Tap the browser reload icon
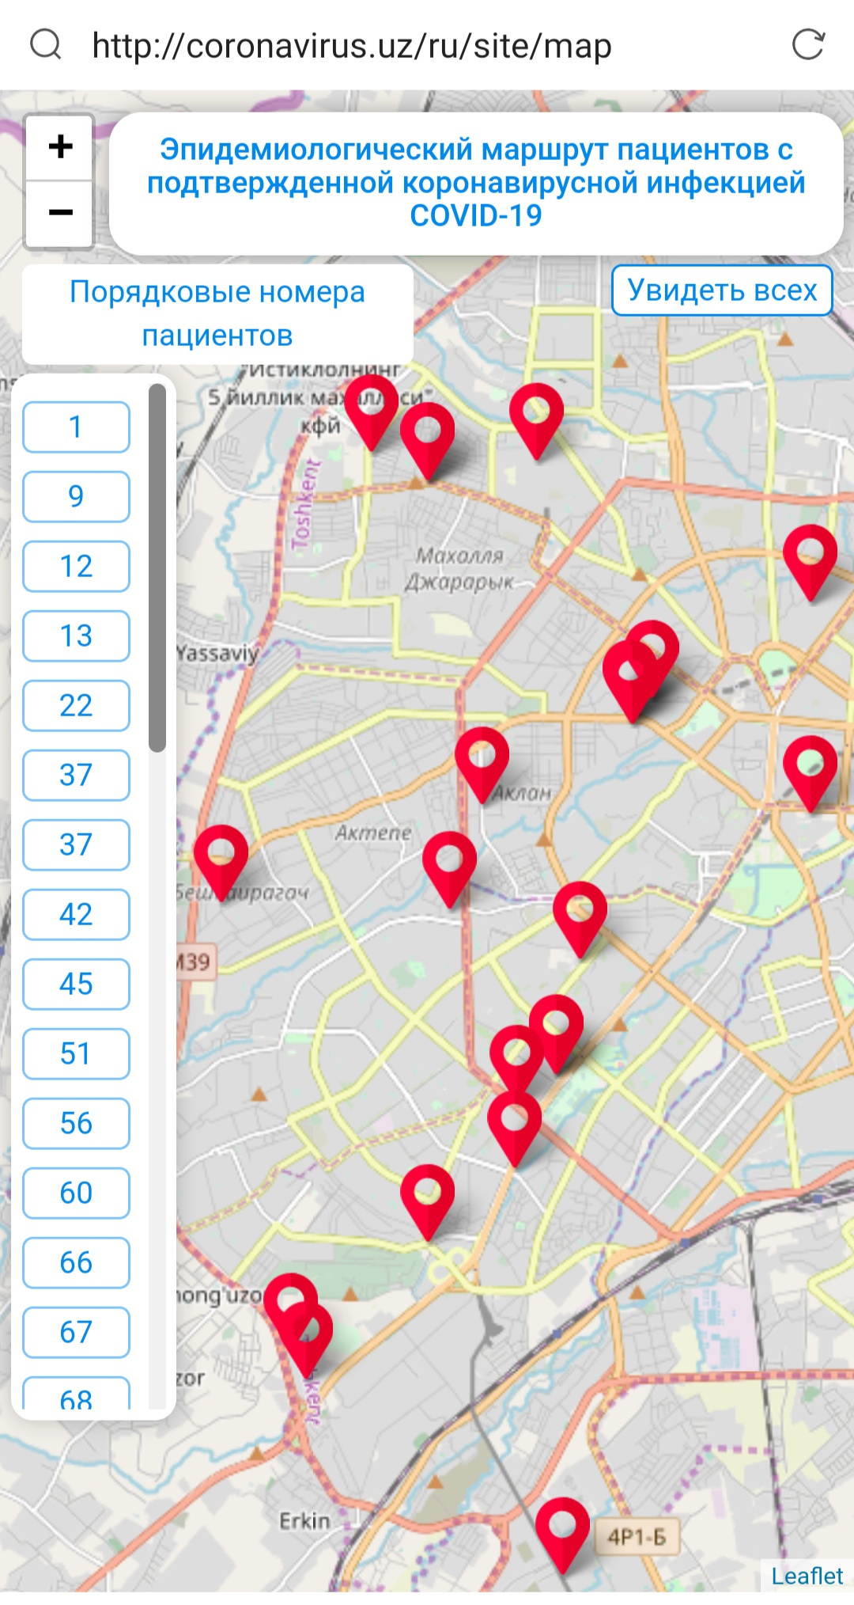Image resolution: width=854 pixels, height=1605 pixels. (x=808, y=45)
